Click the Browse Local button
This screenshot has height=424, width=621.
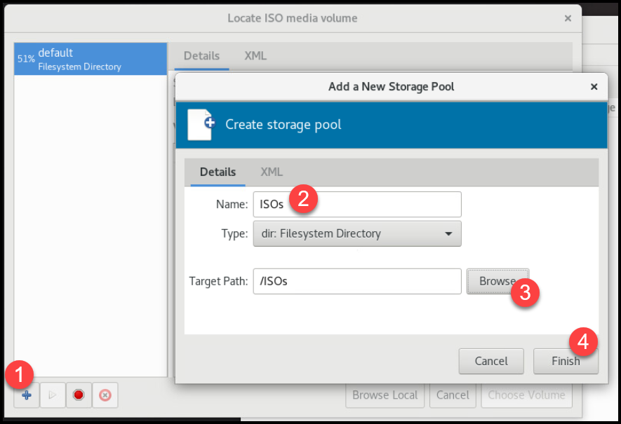pyautogui.click(x=385, y=395)
